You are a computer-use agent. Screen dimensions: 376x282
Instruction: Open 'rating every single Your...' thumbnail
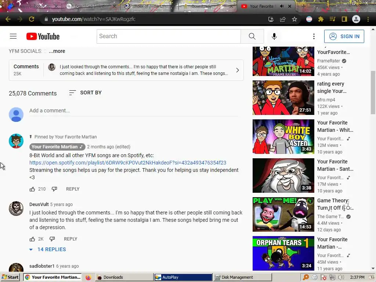coord(283,98)
